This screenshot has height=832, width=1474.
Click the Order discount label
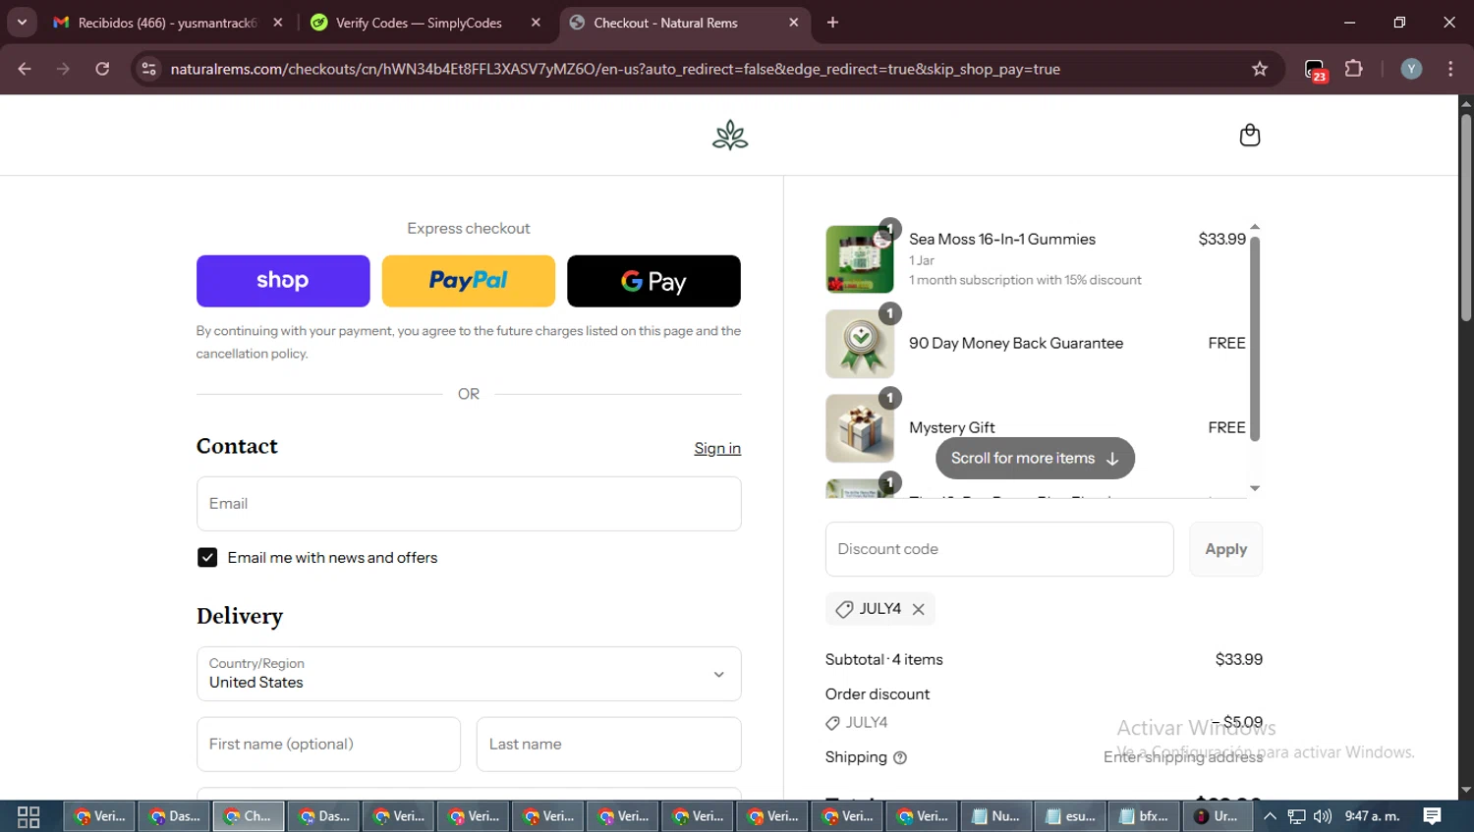[x=878, y=694]
